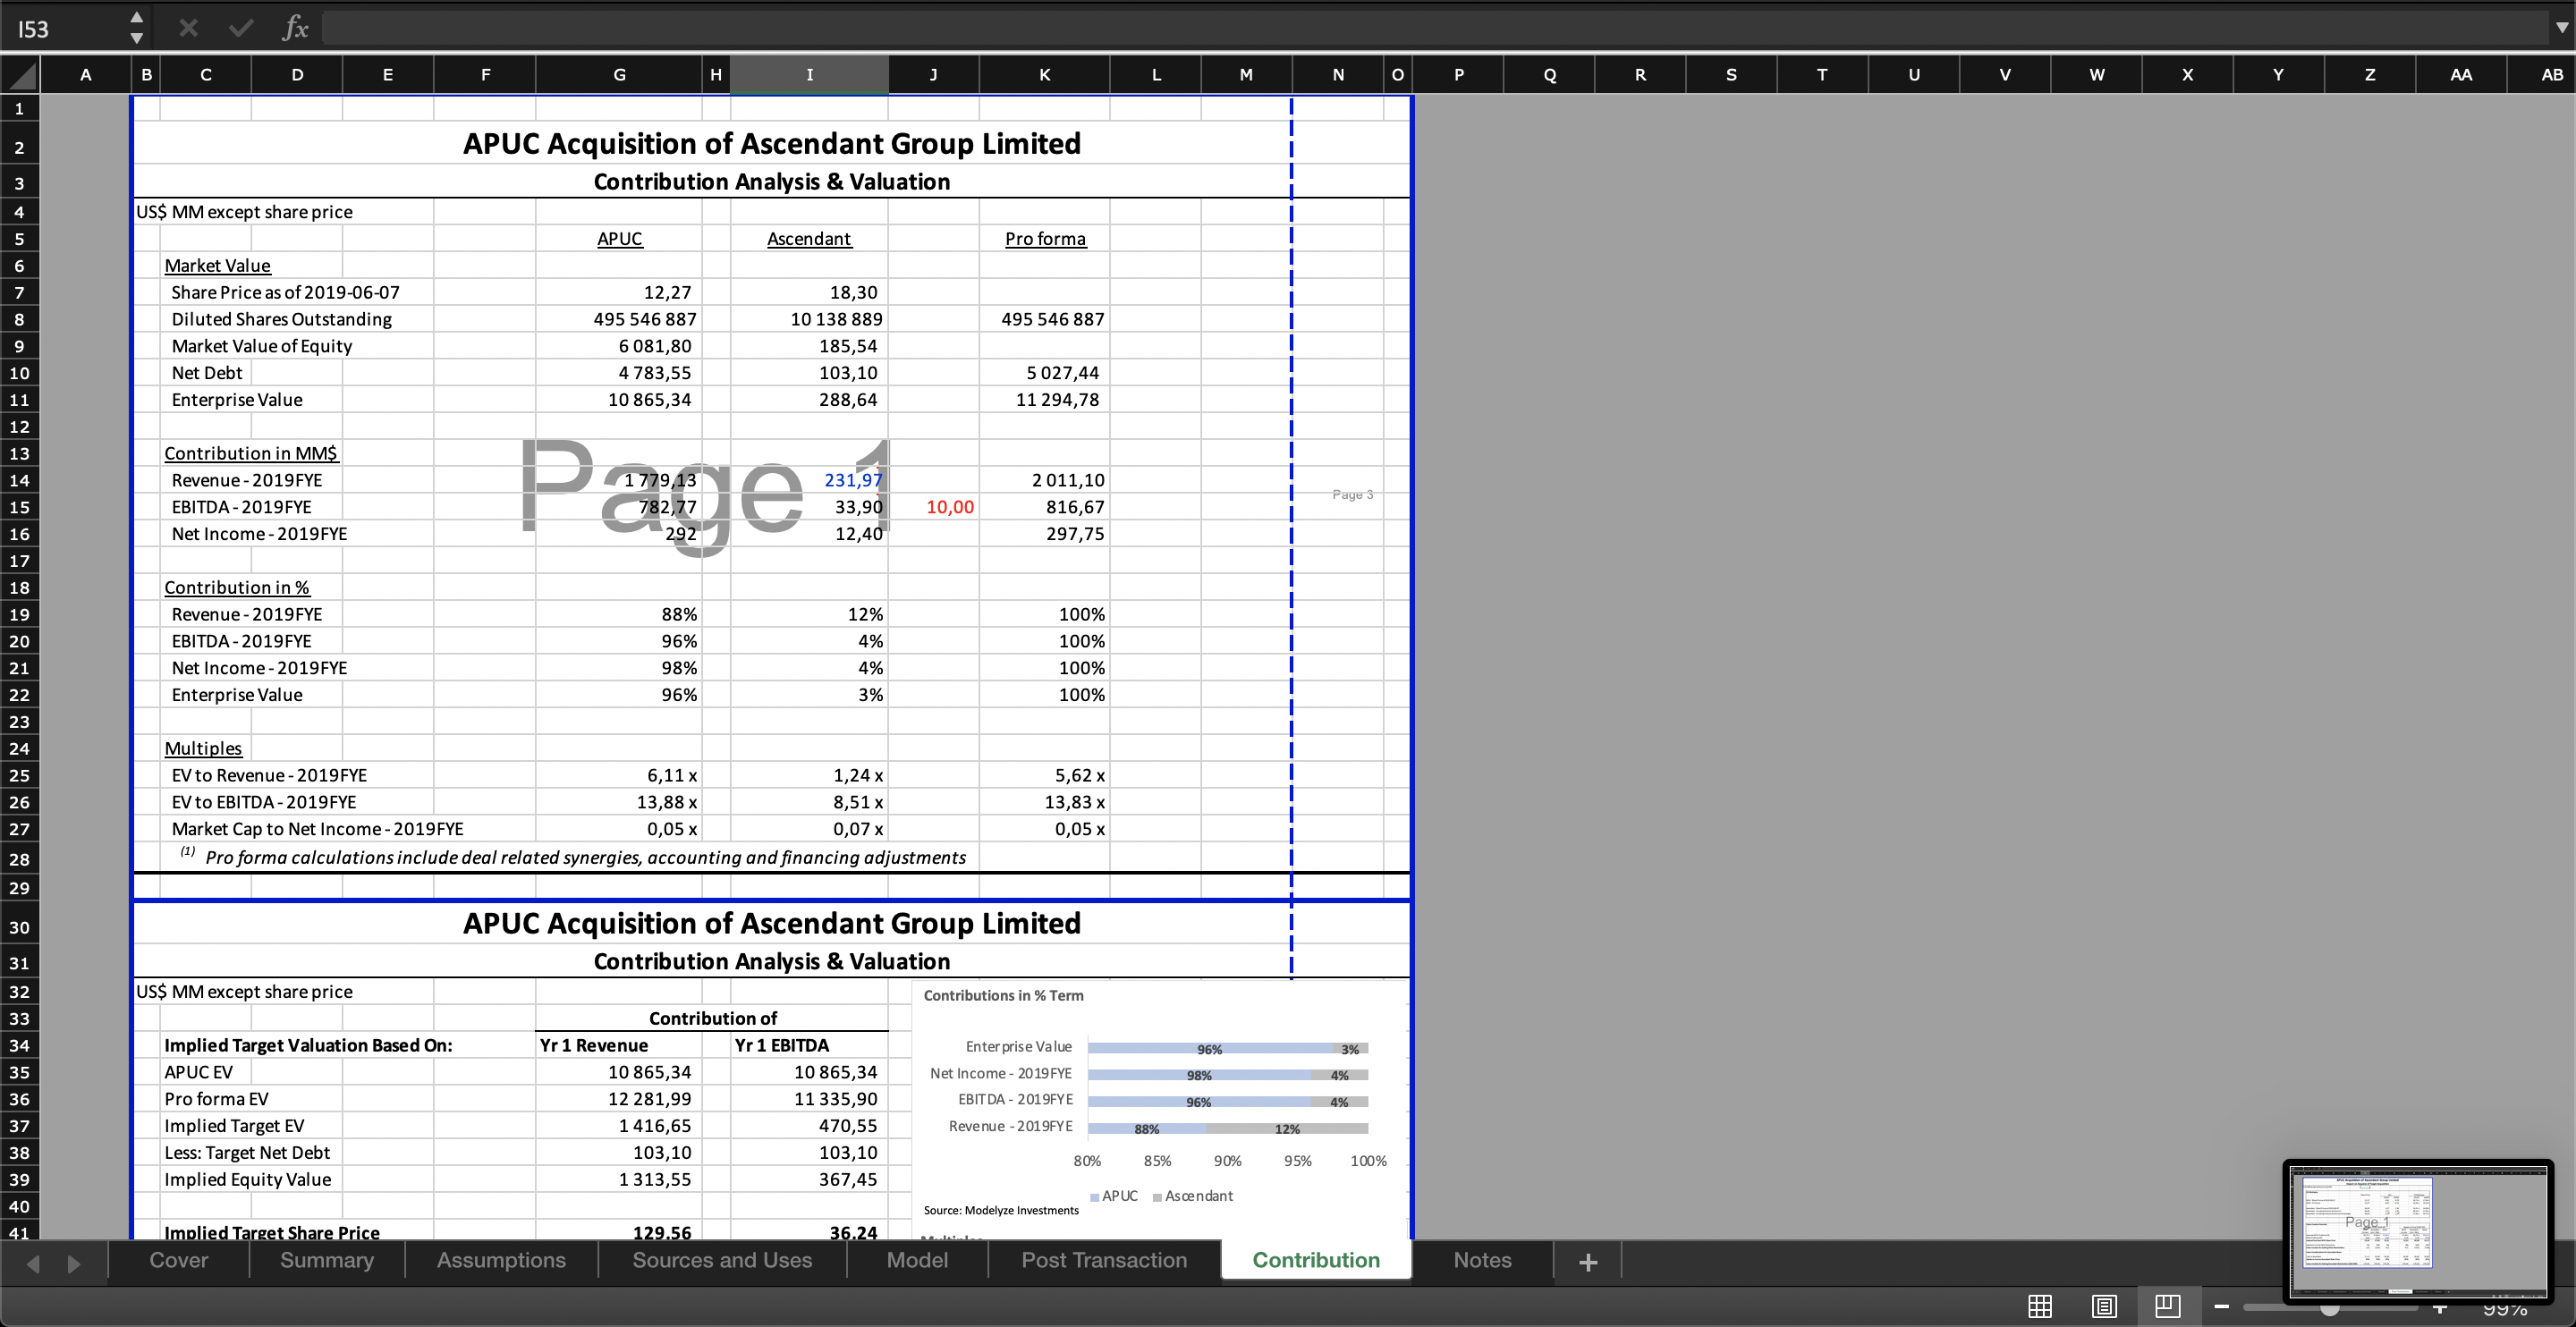2576x1327 pixels.
Task: Click the Contribution in MM$ label
Action: 251,453
